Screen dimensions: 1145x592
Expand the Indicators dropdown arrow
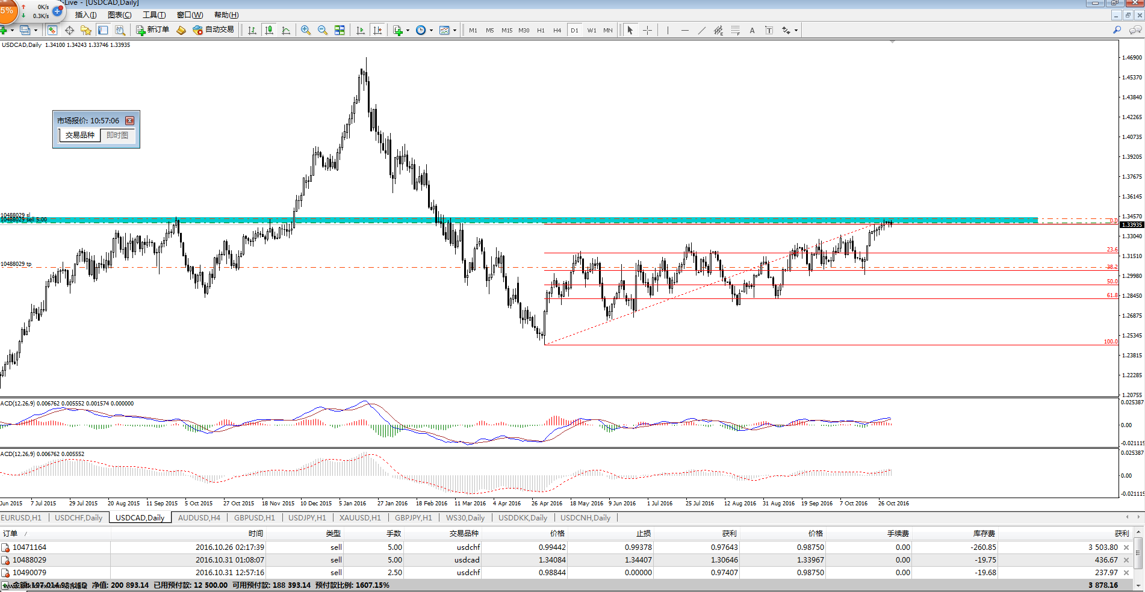click(408, 30)
